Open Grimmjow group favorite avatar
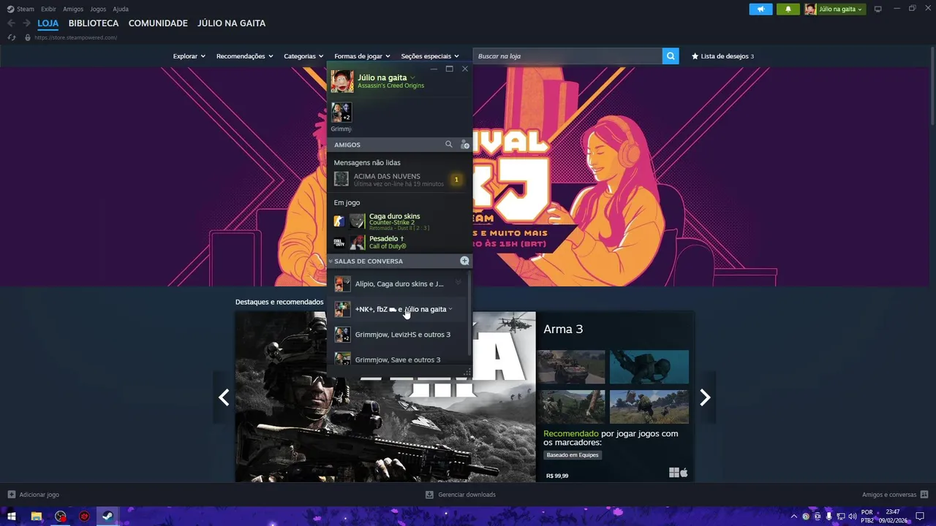 click(x=341, y=113)
